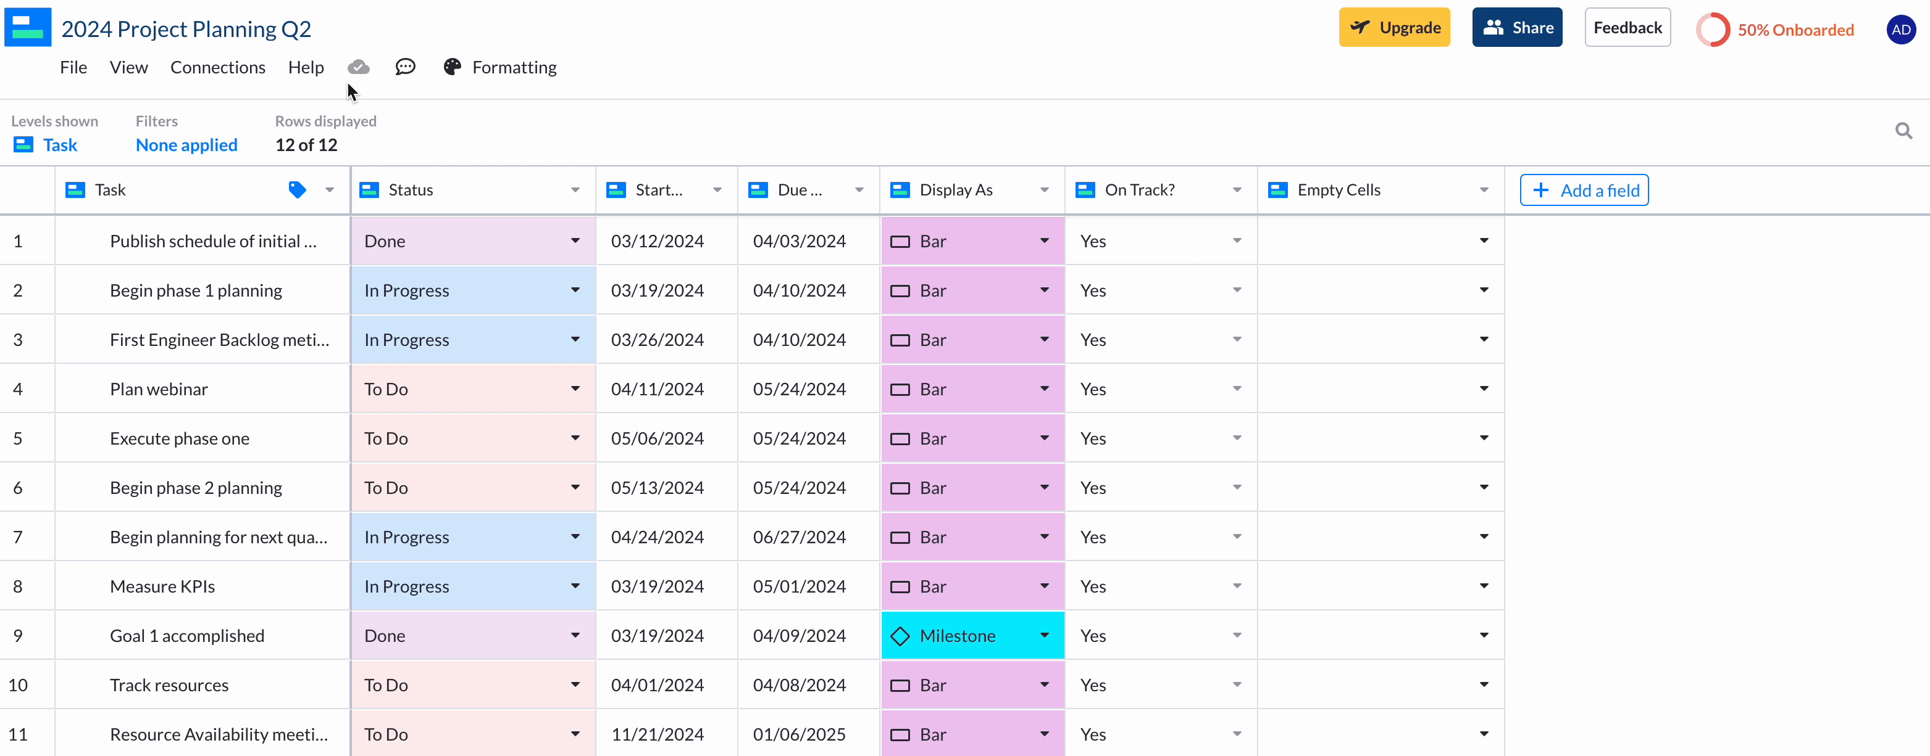Click the Bar icon in Publish schedule row
The height and width of the screenshot is (756, 1930).
901,241
